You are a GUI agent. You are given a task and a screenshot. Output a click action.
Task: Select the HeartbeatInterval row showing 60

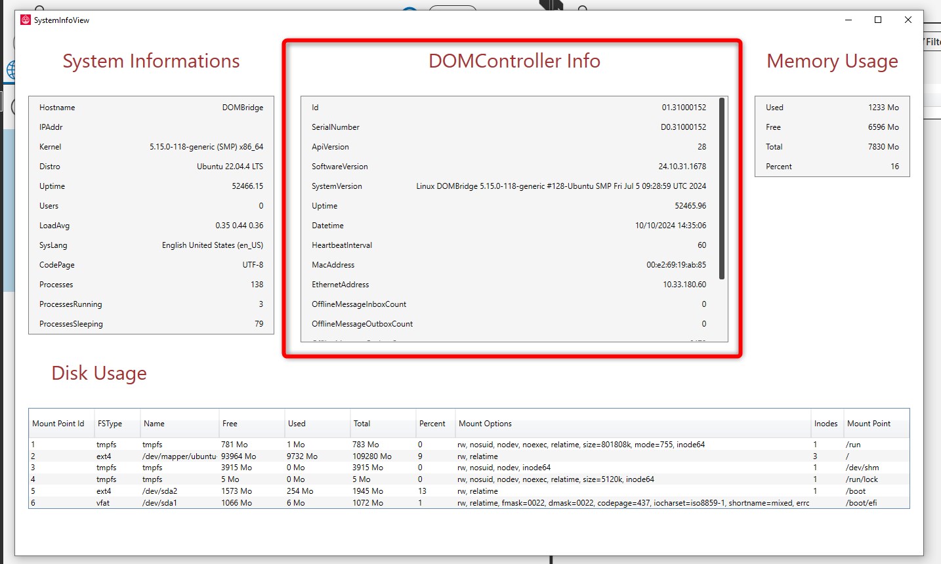(509, 245)
